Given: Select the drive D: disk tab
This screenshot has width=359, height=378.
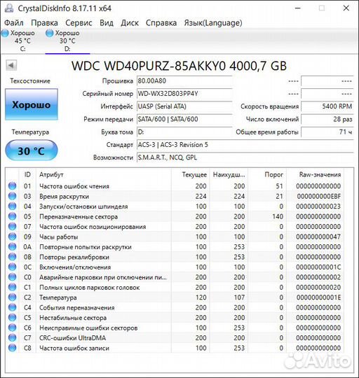Looking at the screenshot, I should [67, 41].
